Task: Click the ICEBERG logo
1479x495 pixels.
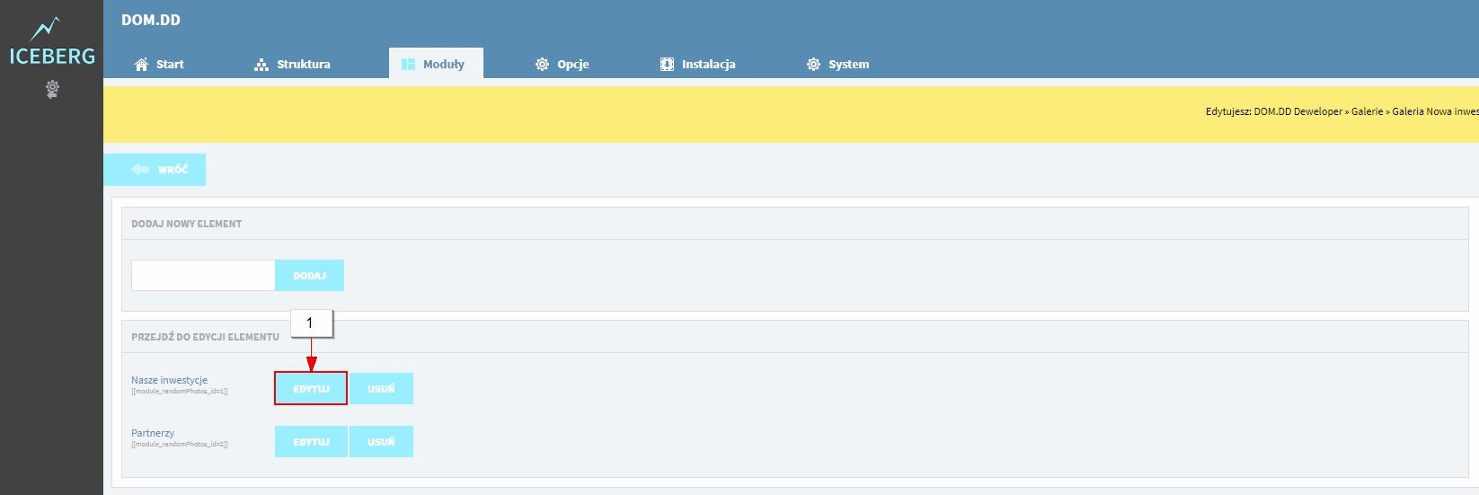Action: coord(51,42)
